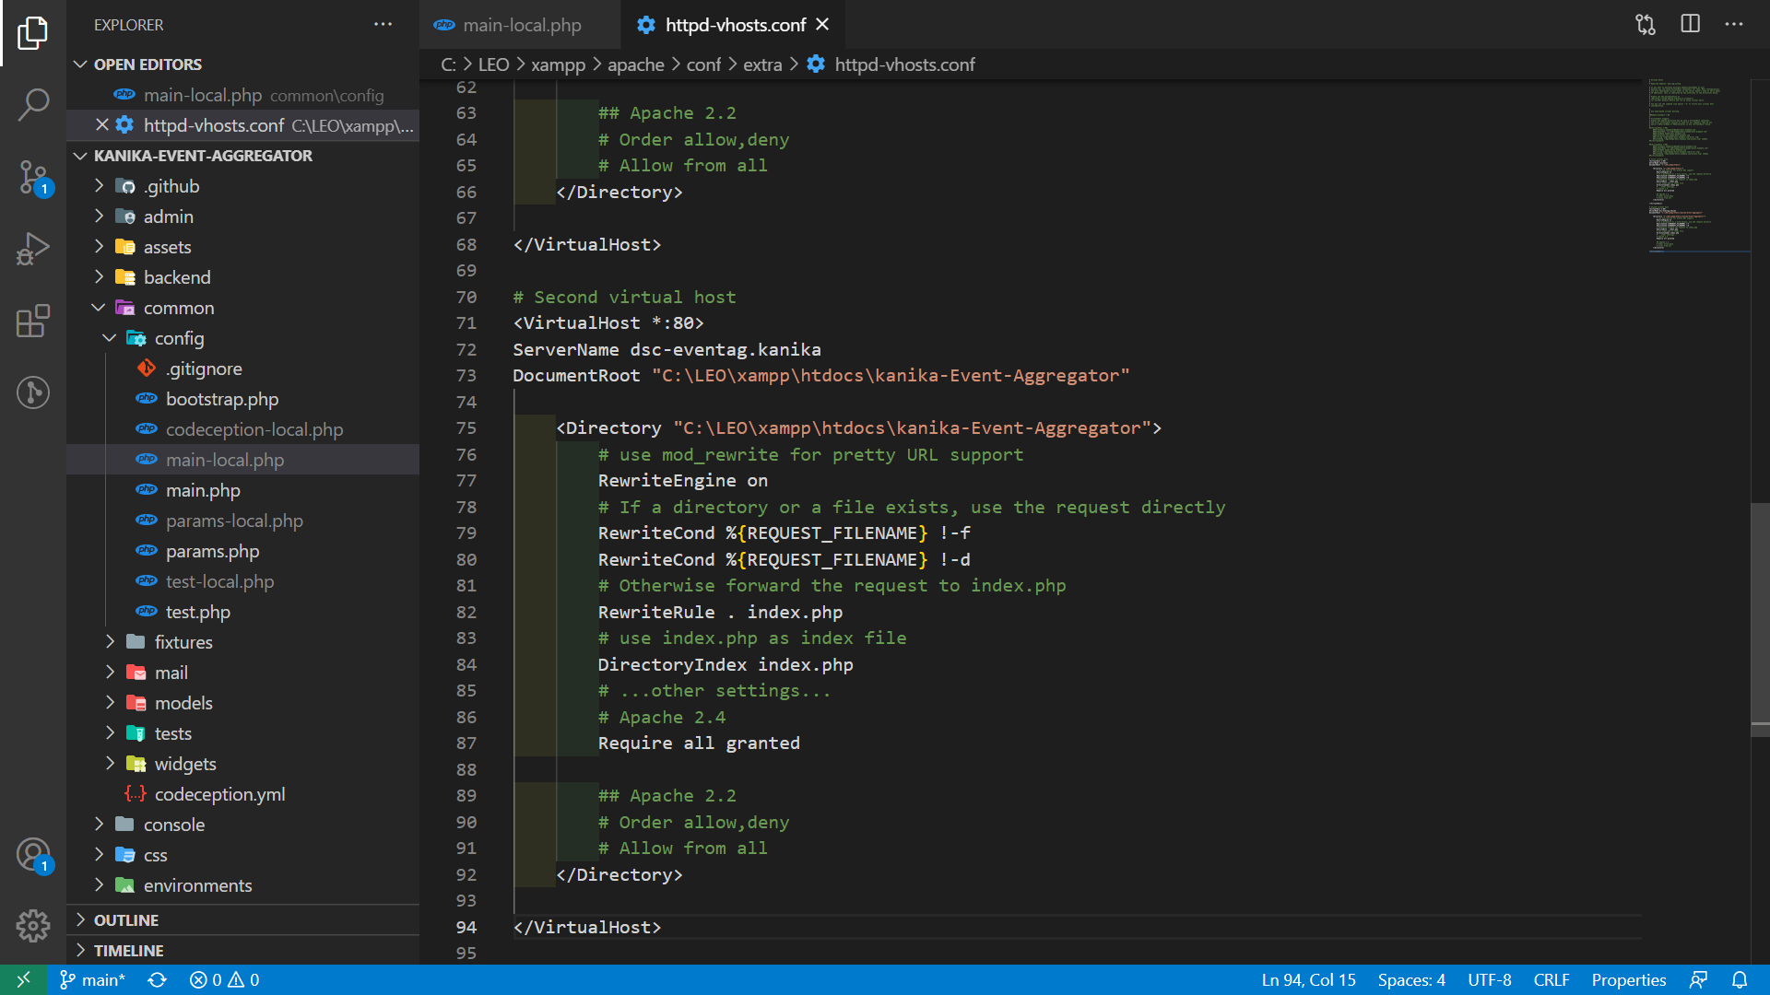This screenshot has height=995, width=1770.
Task: Click the editor vertical scrollbar thumb
Action: coord(1760,619)
